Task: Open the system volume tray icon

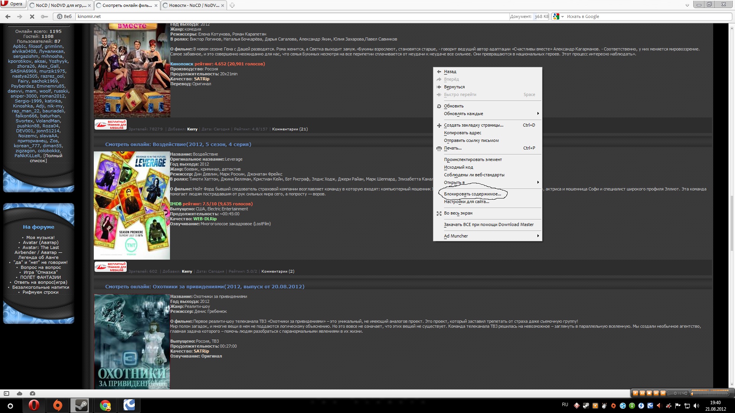Action: tap(696, 406)
